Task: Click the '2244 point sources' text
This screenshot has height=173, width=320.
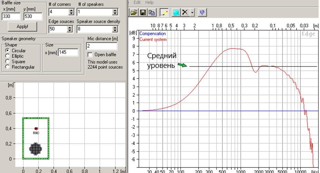Action: [105, 67]
